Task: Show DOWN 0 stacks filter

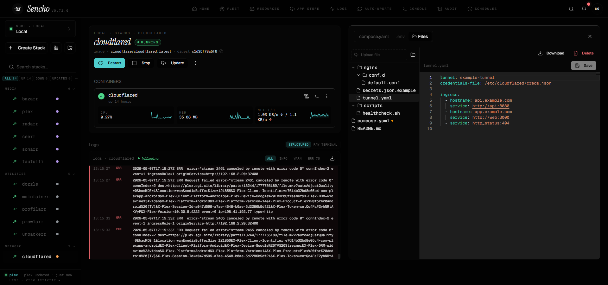Action: coord(41,79)
